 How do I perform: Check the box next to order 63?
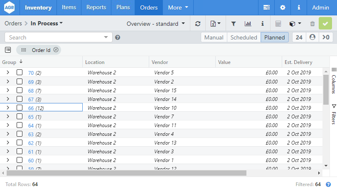20,134
